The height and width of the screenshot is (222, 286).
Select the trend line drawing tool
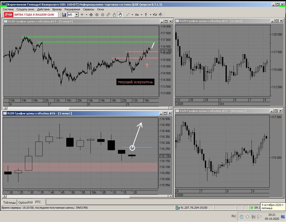pos(128,15)
